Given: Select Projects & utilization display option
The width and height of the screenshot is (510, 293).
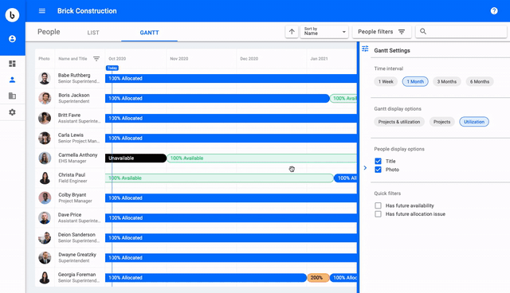Looking at the screenshot, I should (399, 122).
